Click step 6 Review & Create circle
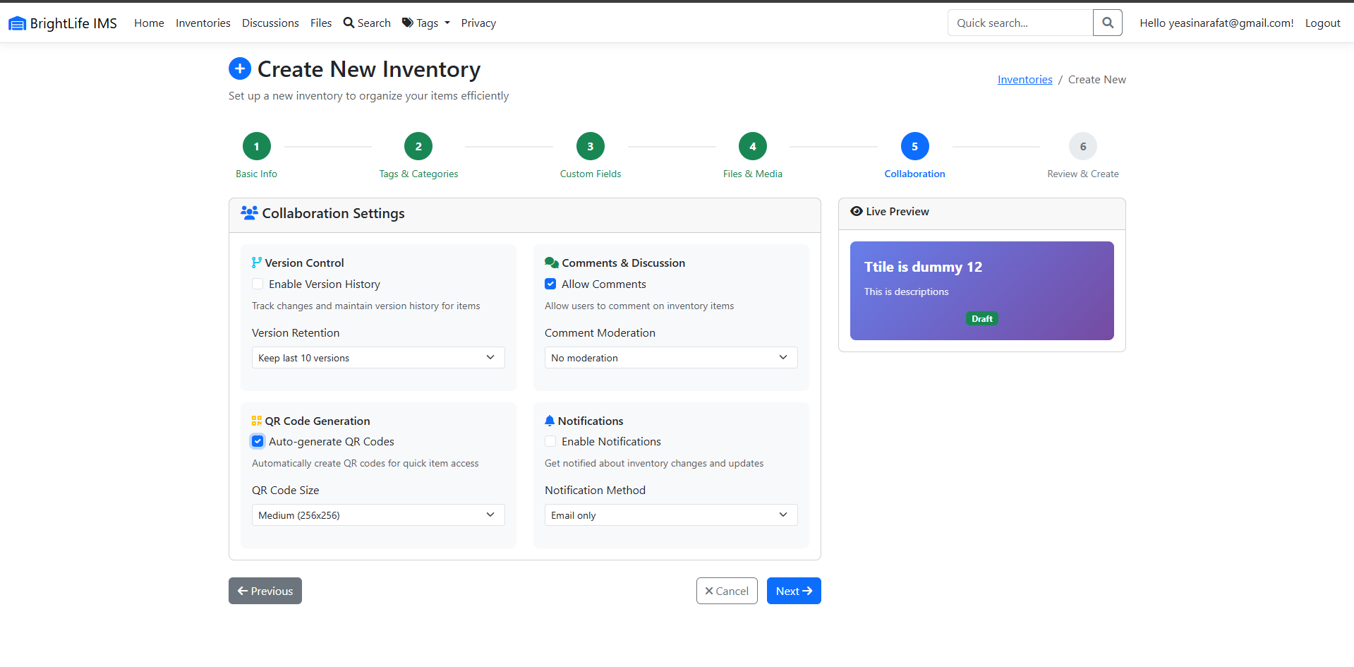Screen dimensions: 1354x667 point(1082,147)
